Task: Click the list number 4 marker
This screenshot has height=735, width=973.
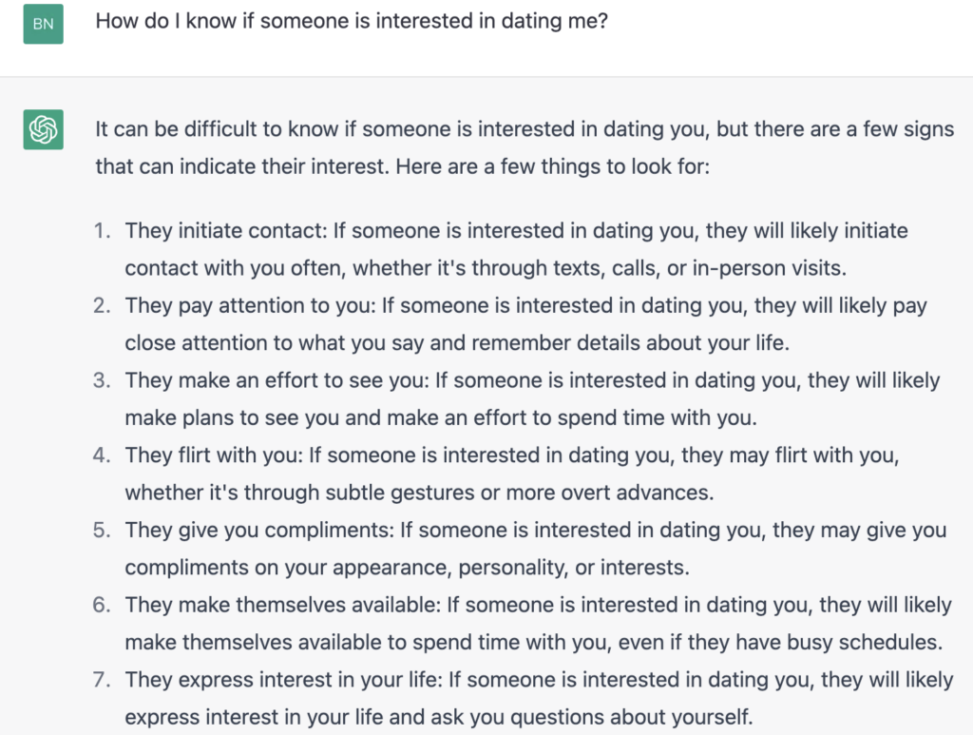Action: tap(103, 455)
